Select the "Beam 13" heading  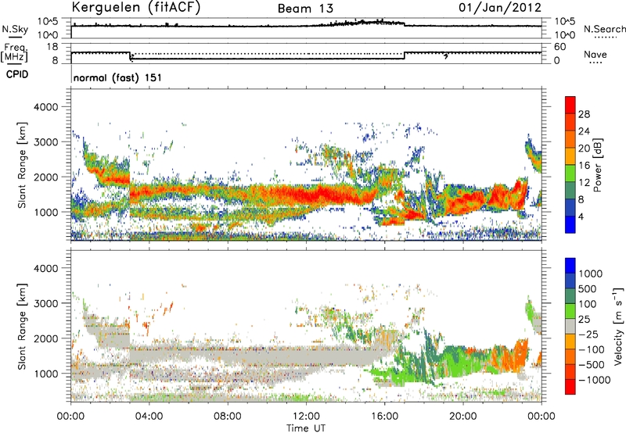point(305,9)
